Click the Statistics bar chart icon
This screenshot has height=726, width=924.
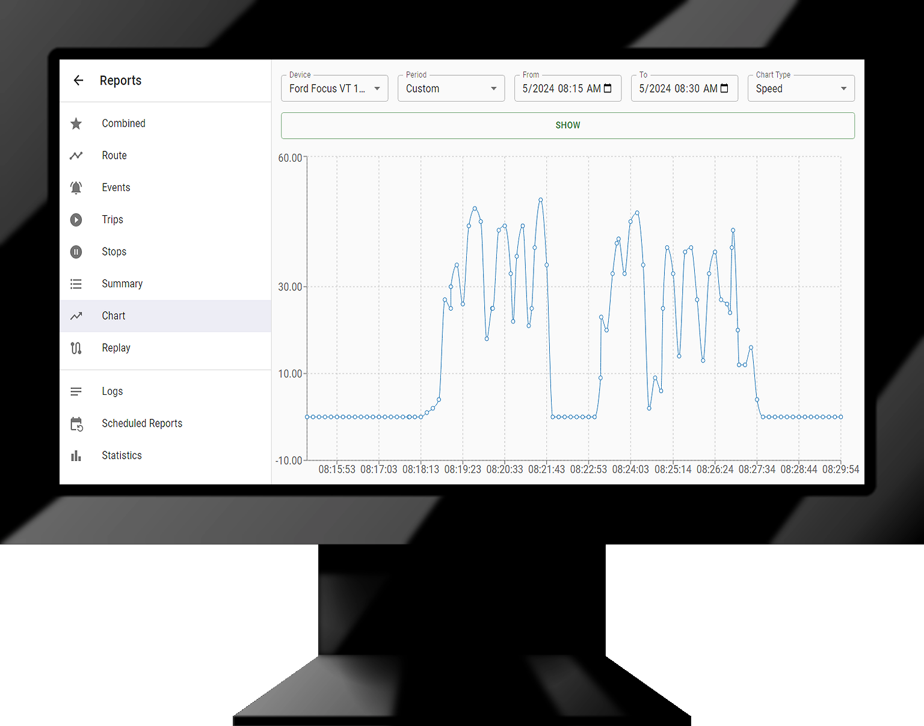(76, 456)
